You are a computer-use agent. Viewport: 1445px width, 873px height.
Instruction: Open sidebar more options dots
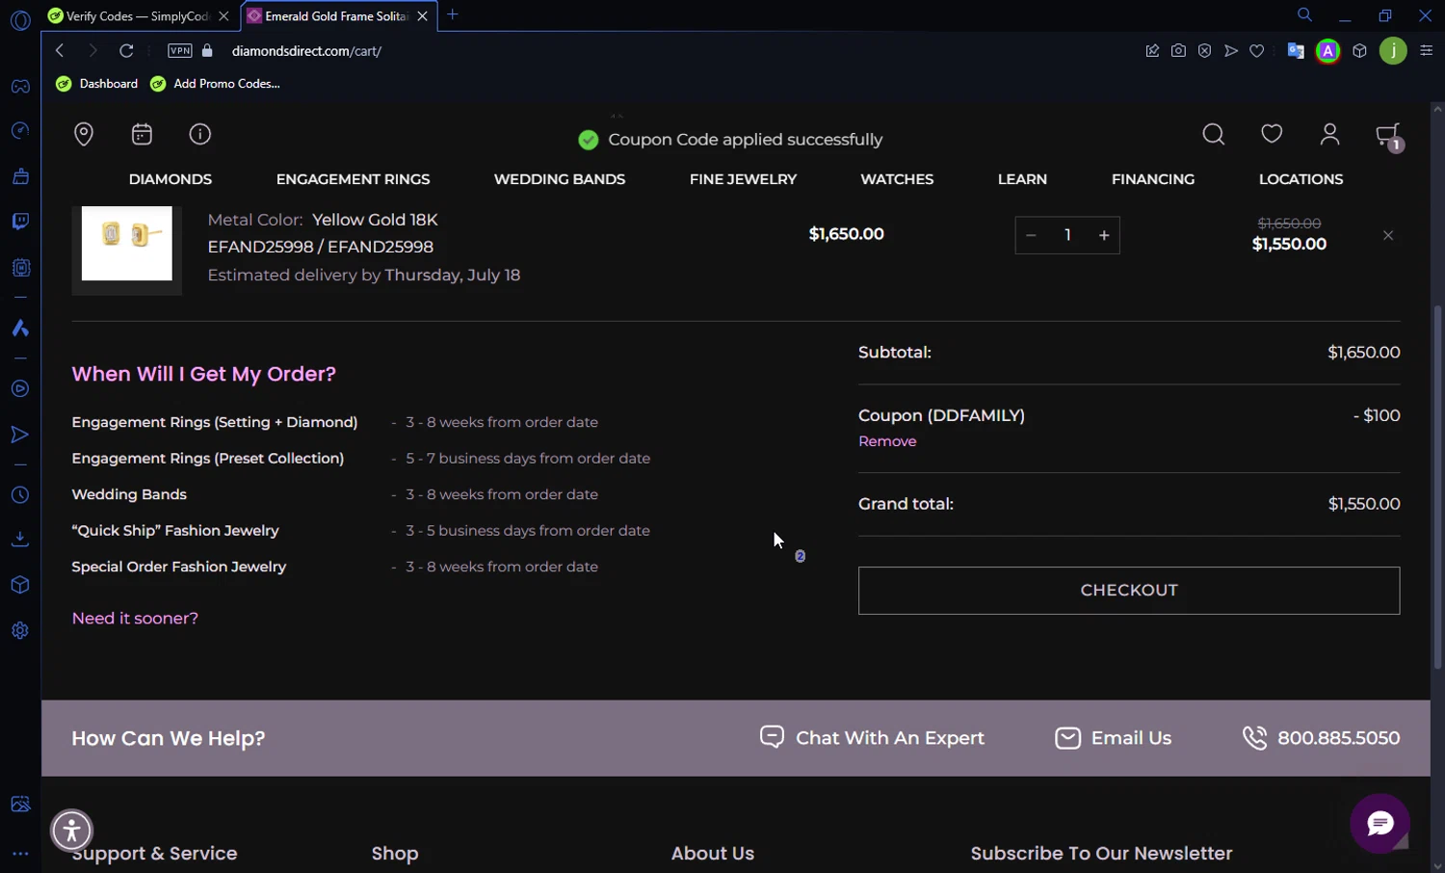(20, 854)
